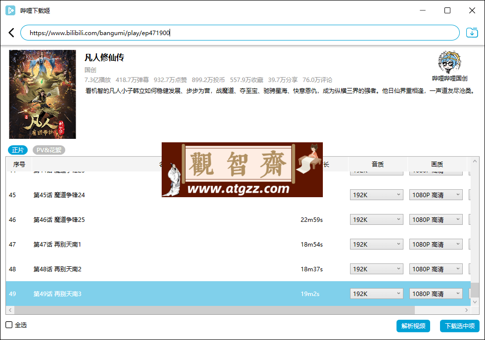Viewport: 485px width, 340px height.
Task: Click inside the bilibili URL address field
Action: tap(240, 33)
